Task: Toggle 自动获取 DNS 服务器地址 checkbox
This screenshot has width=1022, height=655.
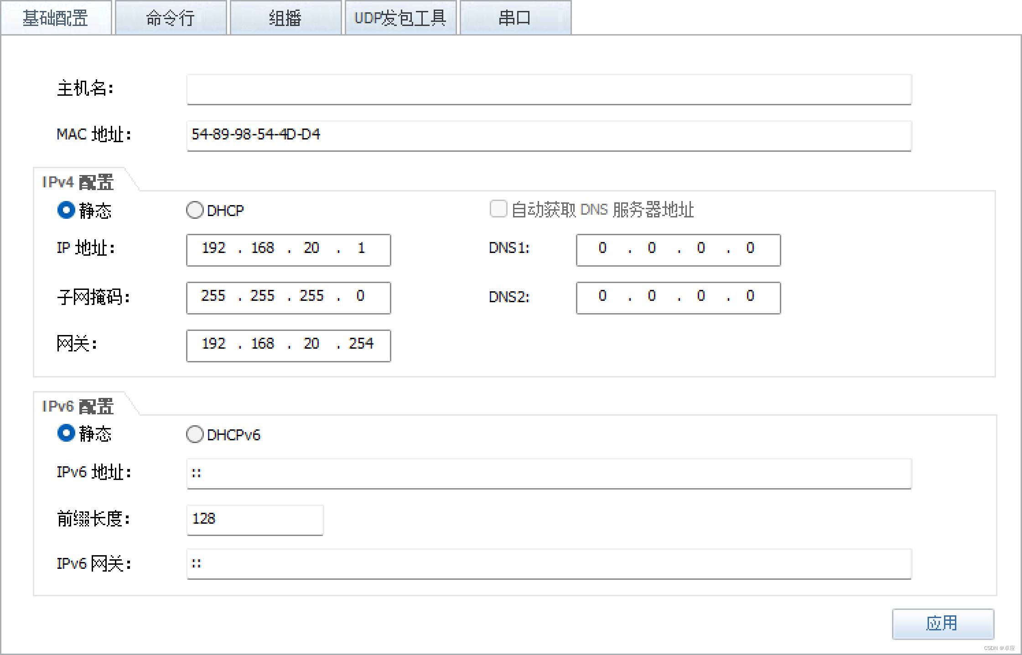Action: coord(498,209)
